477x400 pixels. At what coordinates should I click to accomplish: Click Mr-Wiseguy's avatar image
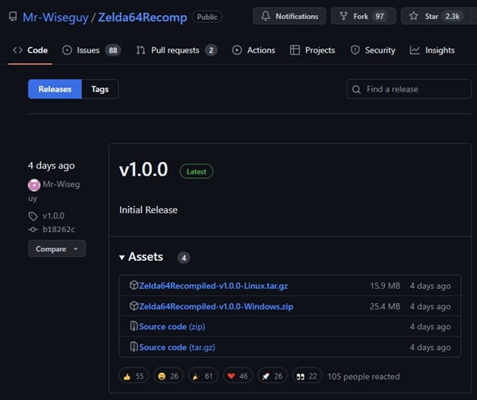33,184
